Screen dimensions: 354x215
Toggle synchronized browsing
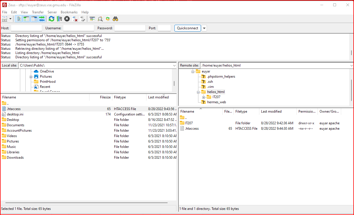(107, 19)
